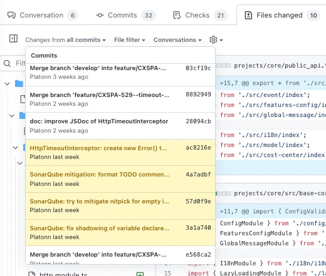This screenshot has width=326, height=276.
Task: Select commit 57d0f9e SonarQube mitigate nitpick
Action: point(120,206)
